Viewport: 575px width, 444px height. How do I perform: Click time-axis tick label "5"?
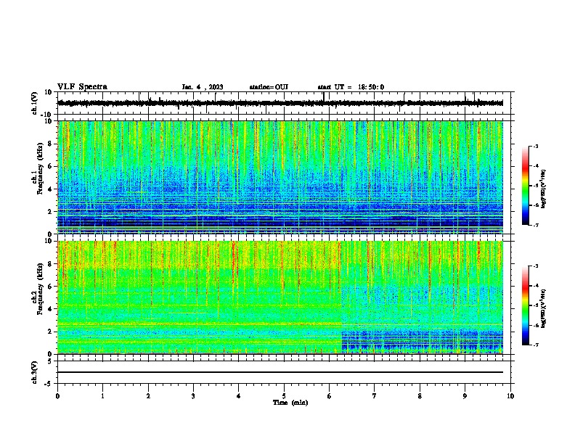coord(284,396)
